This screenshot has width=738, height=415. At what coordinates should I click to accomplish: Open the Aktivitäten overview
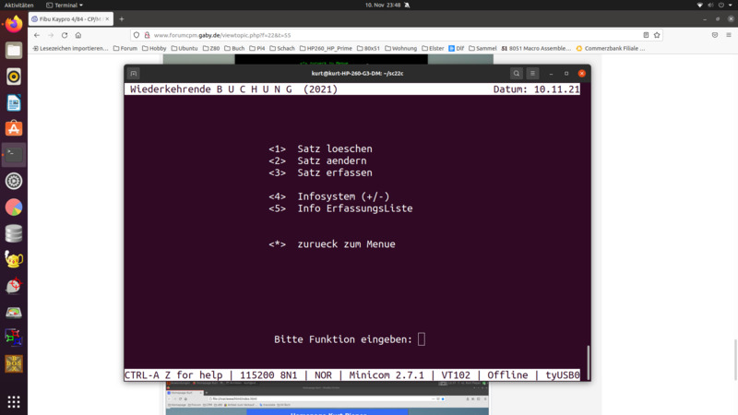click(19, 5)
